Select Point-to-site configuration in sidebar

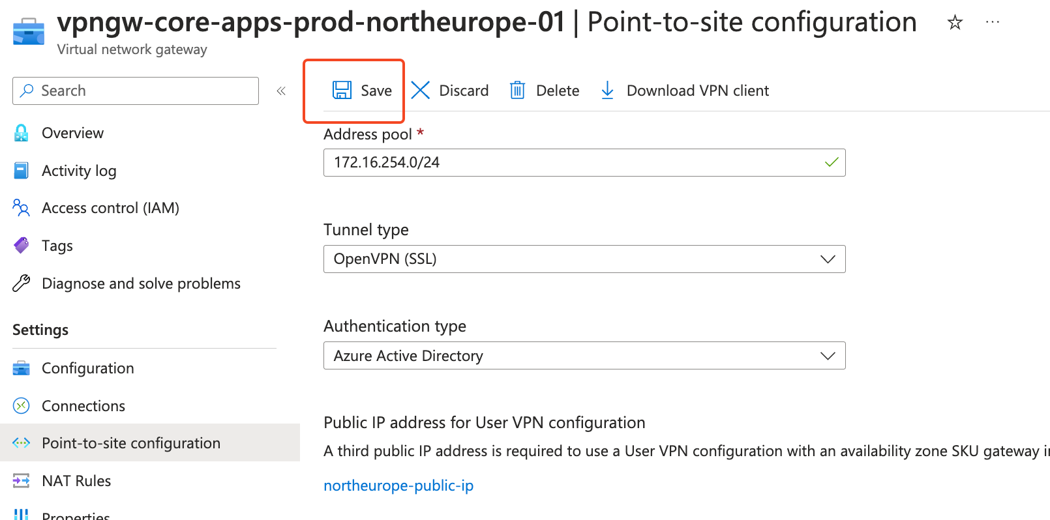pyautogui.click(x=150, y=443)
